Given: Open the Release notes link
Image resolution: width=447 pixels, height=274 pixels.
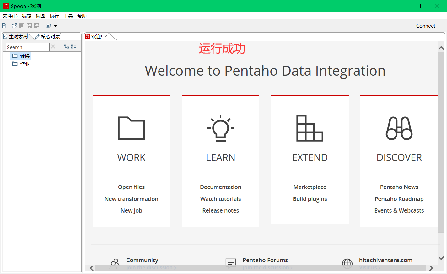Looking at the screenshot, I should click(221, 210).
